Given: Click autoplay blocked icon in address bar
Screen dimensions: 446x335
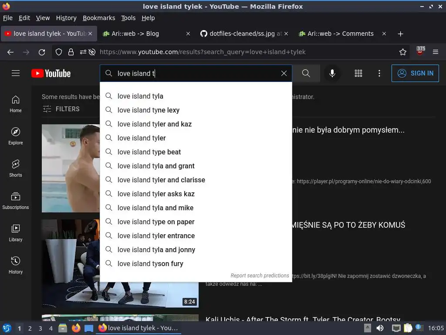Looking at the screenshot, I should (x=92, y=52).
